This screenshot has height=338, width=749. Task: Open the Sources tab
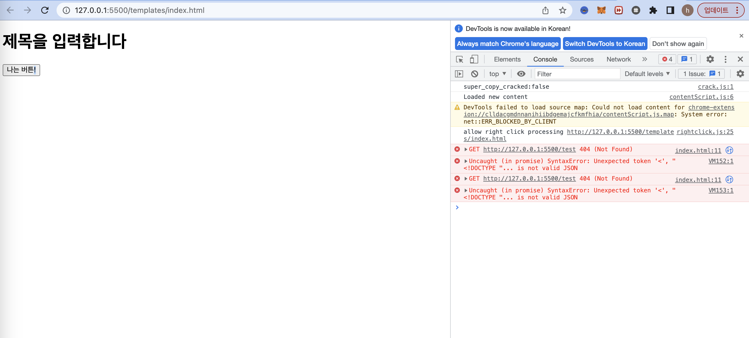[x=581, y=59]
